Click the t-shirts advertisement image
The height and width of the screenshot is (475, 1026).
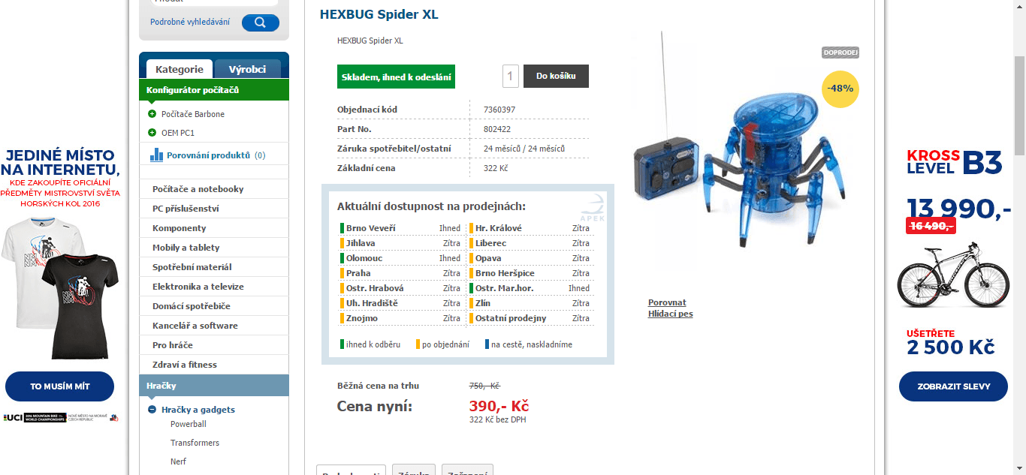(x=60, y=287)
